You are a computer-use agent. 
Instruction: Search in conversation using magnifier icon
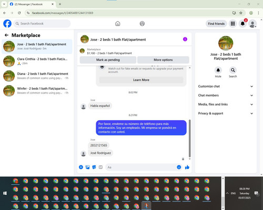point(233,70)
